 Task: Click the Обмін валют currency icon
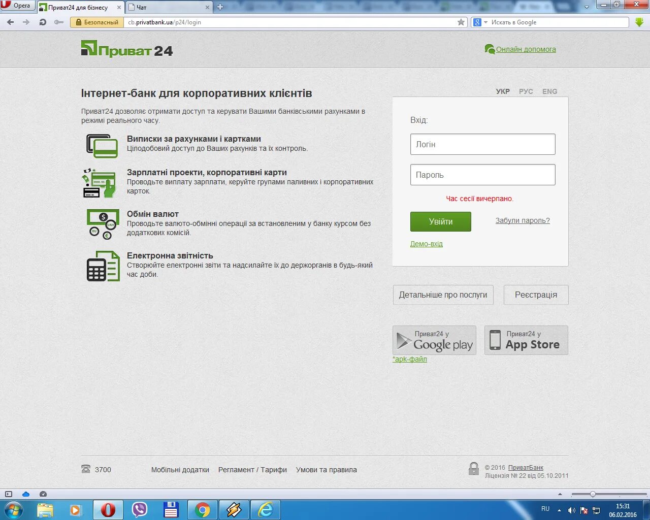tap(103, 224)
